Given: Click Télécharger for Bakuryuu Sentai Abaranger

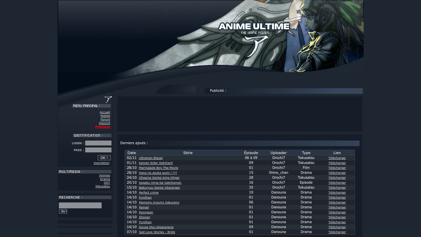Looking at the screenshot, I should [337, 188].
